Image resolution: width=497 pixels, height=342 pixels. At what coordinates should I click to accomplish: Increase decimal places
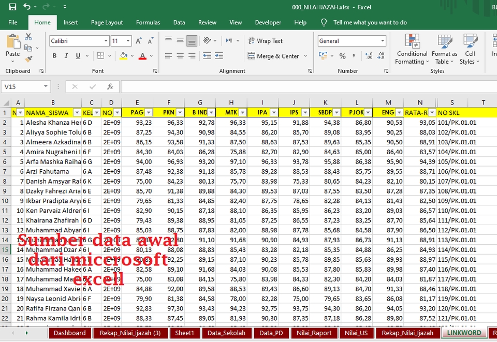(369, 56)
